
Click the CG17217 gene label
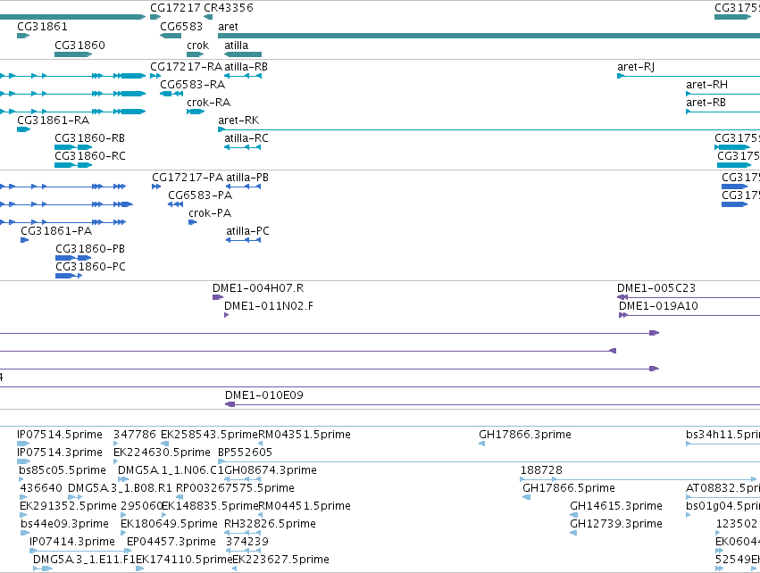175,8
